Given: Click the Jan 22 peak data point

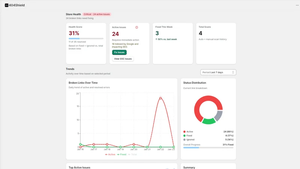Looking at the screenshot, I should pyautogui.click(x=160, y=98).
